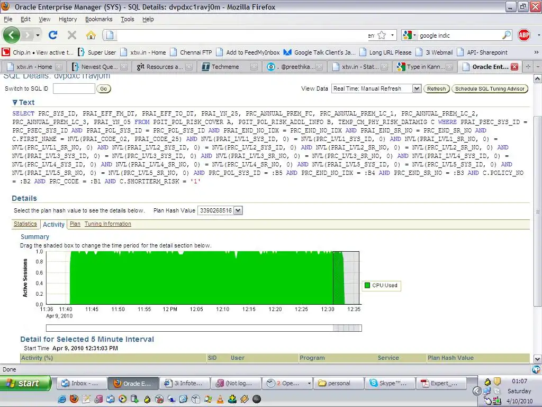Reload the page with the blue Reload icon
Screen dimensions: 542x407
click(53, 35)
